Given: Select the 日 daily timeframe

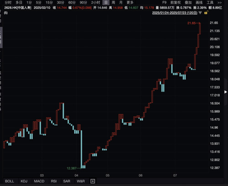Looking at the screenshot, I should tap(106, 2).
